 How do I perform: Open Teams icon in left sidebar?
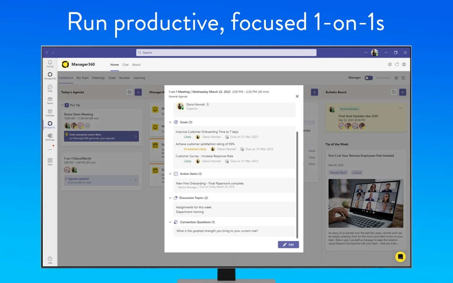coord(50,100)
